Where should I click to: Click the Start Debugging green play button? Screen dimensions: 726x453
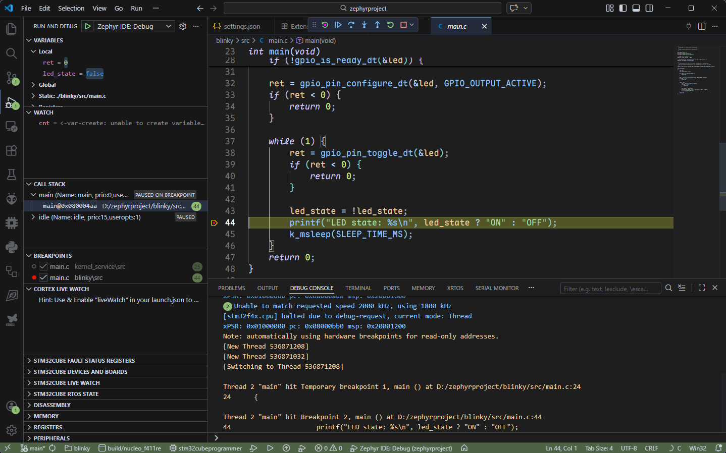point(88,26)
